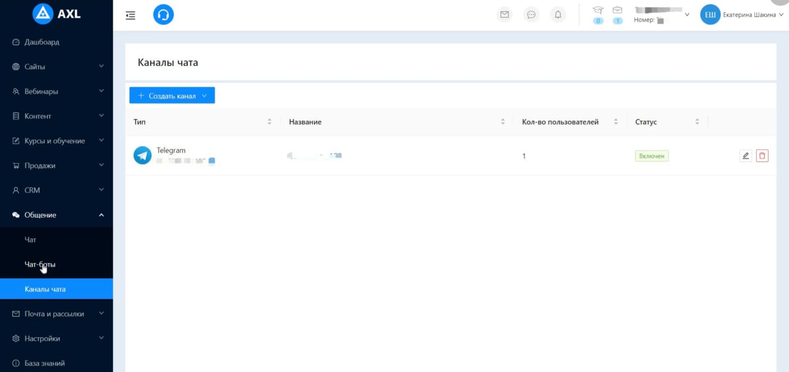This screenshot has height=372, width=789.
Task: Collapse sidebar with the menu fold icon
Action: pos(130,16)
